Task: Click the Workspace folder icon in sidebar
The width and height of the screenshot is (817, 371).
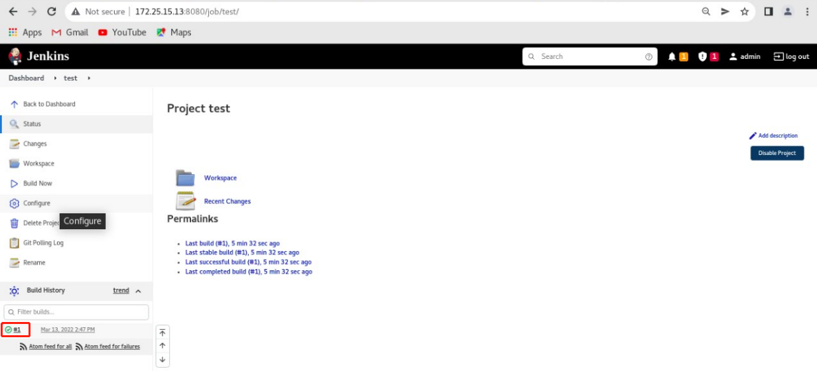Action: [14, 164]
